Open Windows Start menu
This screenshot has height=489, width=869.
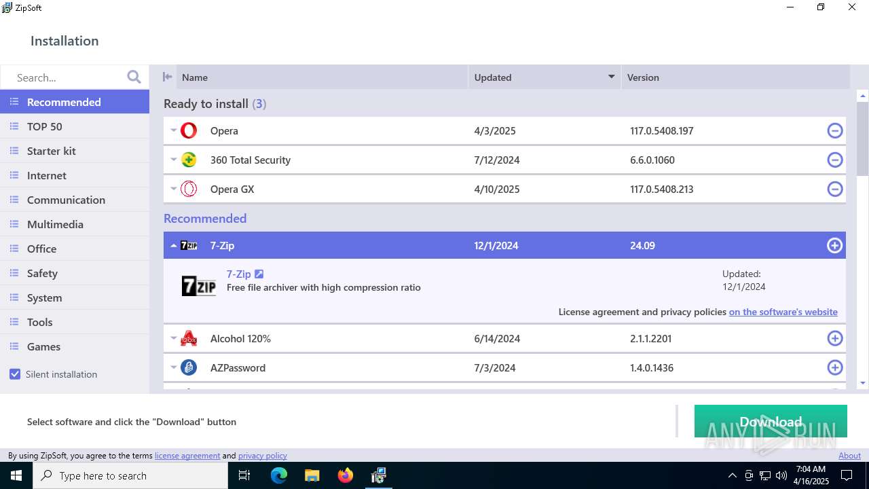(16, 475)
